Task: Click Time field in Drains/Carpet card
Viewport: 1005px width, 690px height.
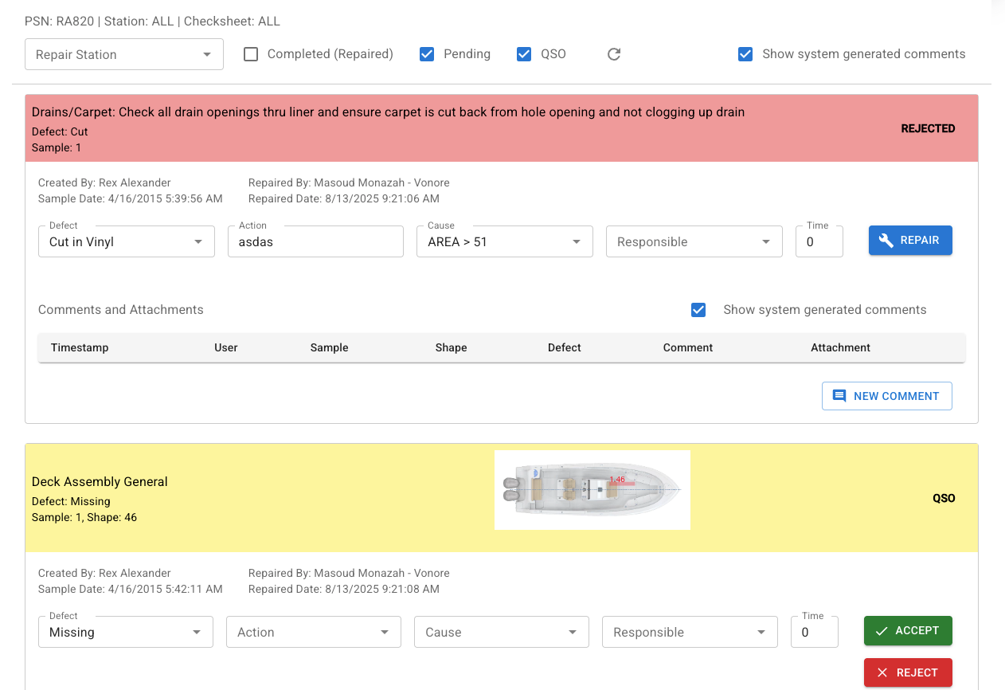Action: point(819,241)
